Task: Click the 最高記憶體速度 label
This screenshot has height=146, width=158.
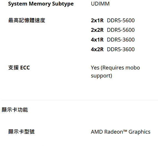Action: click(27, 20)
